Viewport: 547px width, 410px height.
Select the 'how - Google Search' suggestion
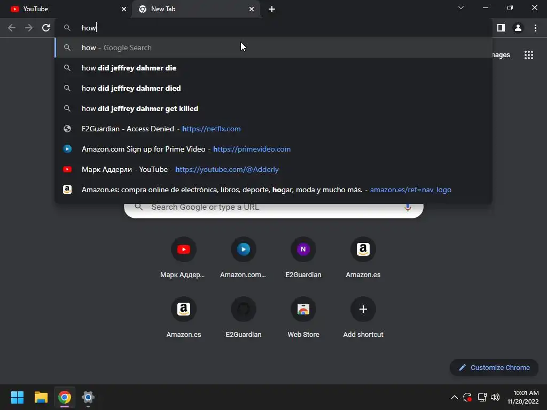coord(273,48)
